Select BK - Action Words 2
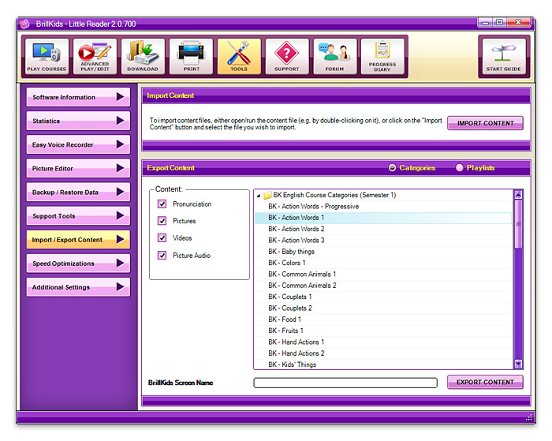552x441 pixels. [383, 229]
